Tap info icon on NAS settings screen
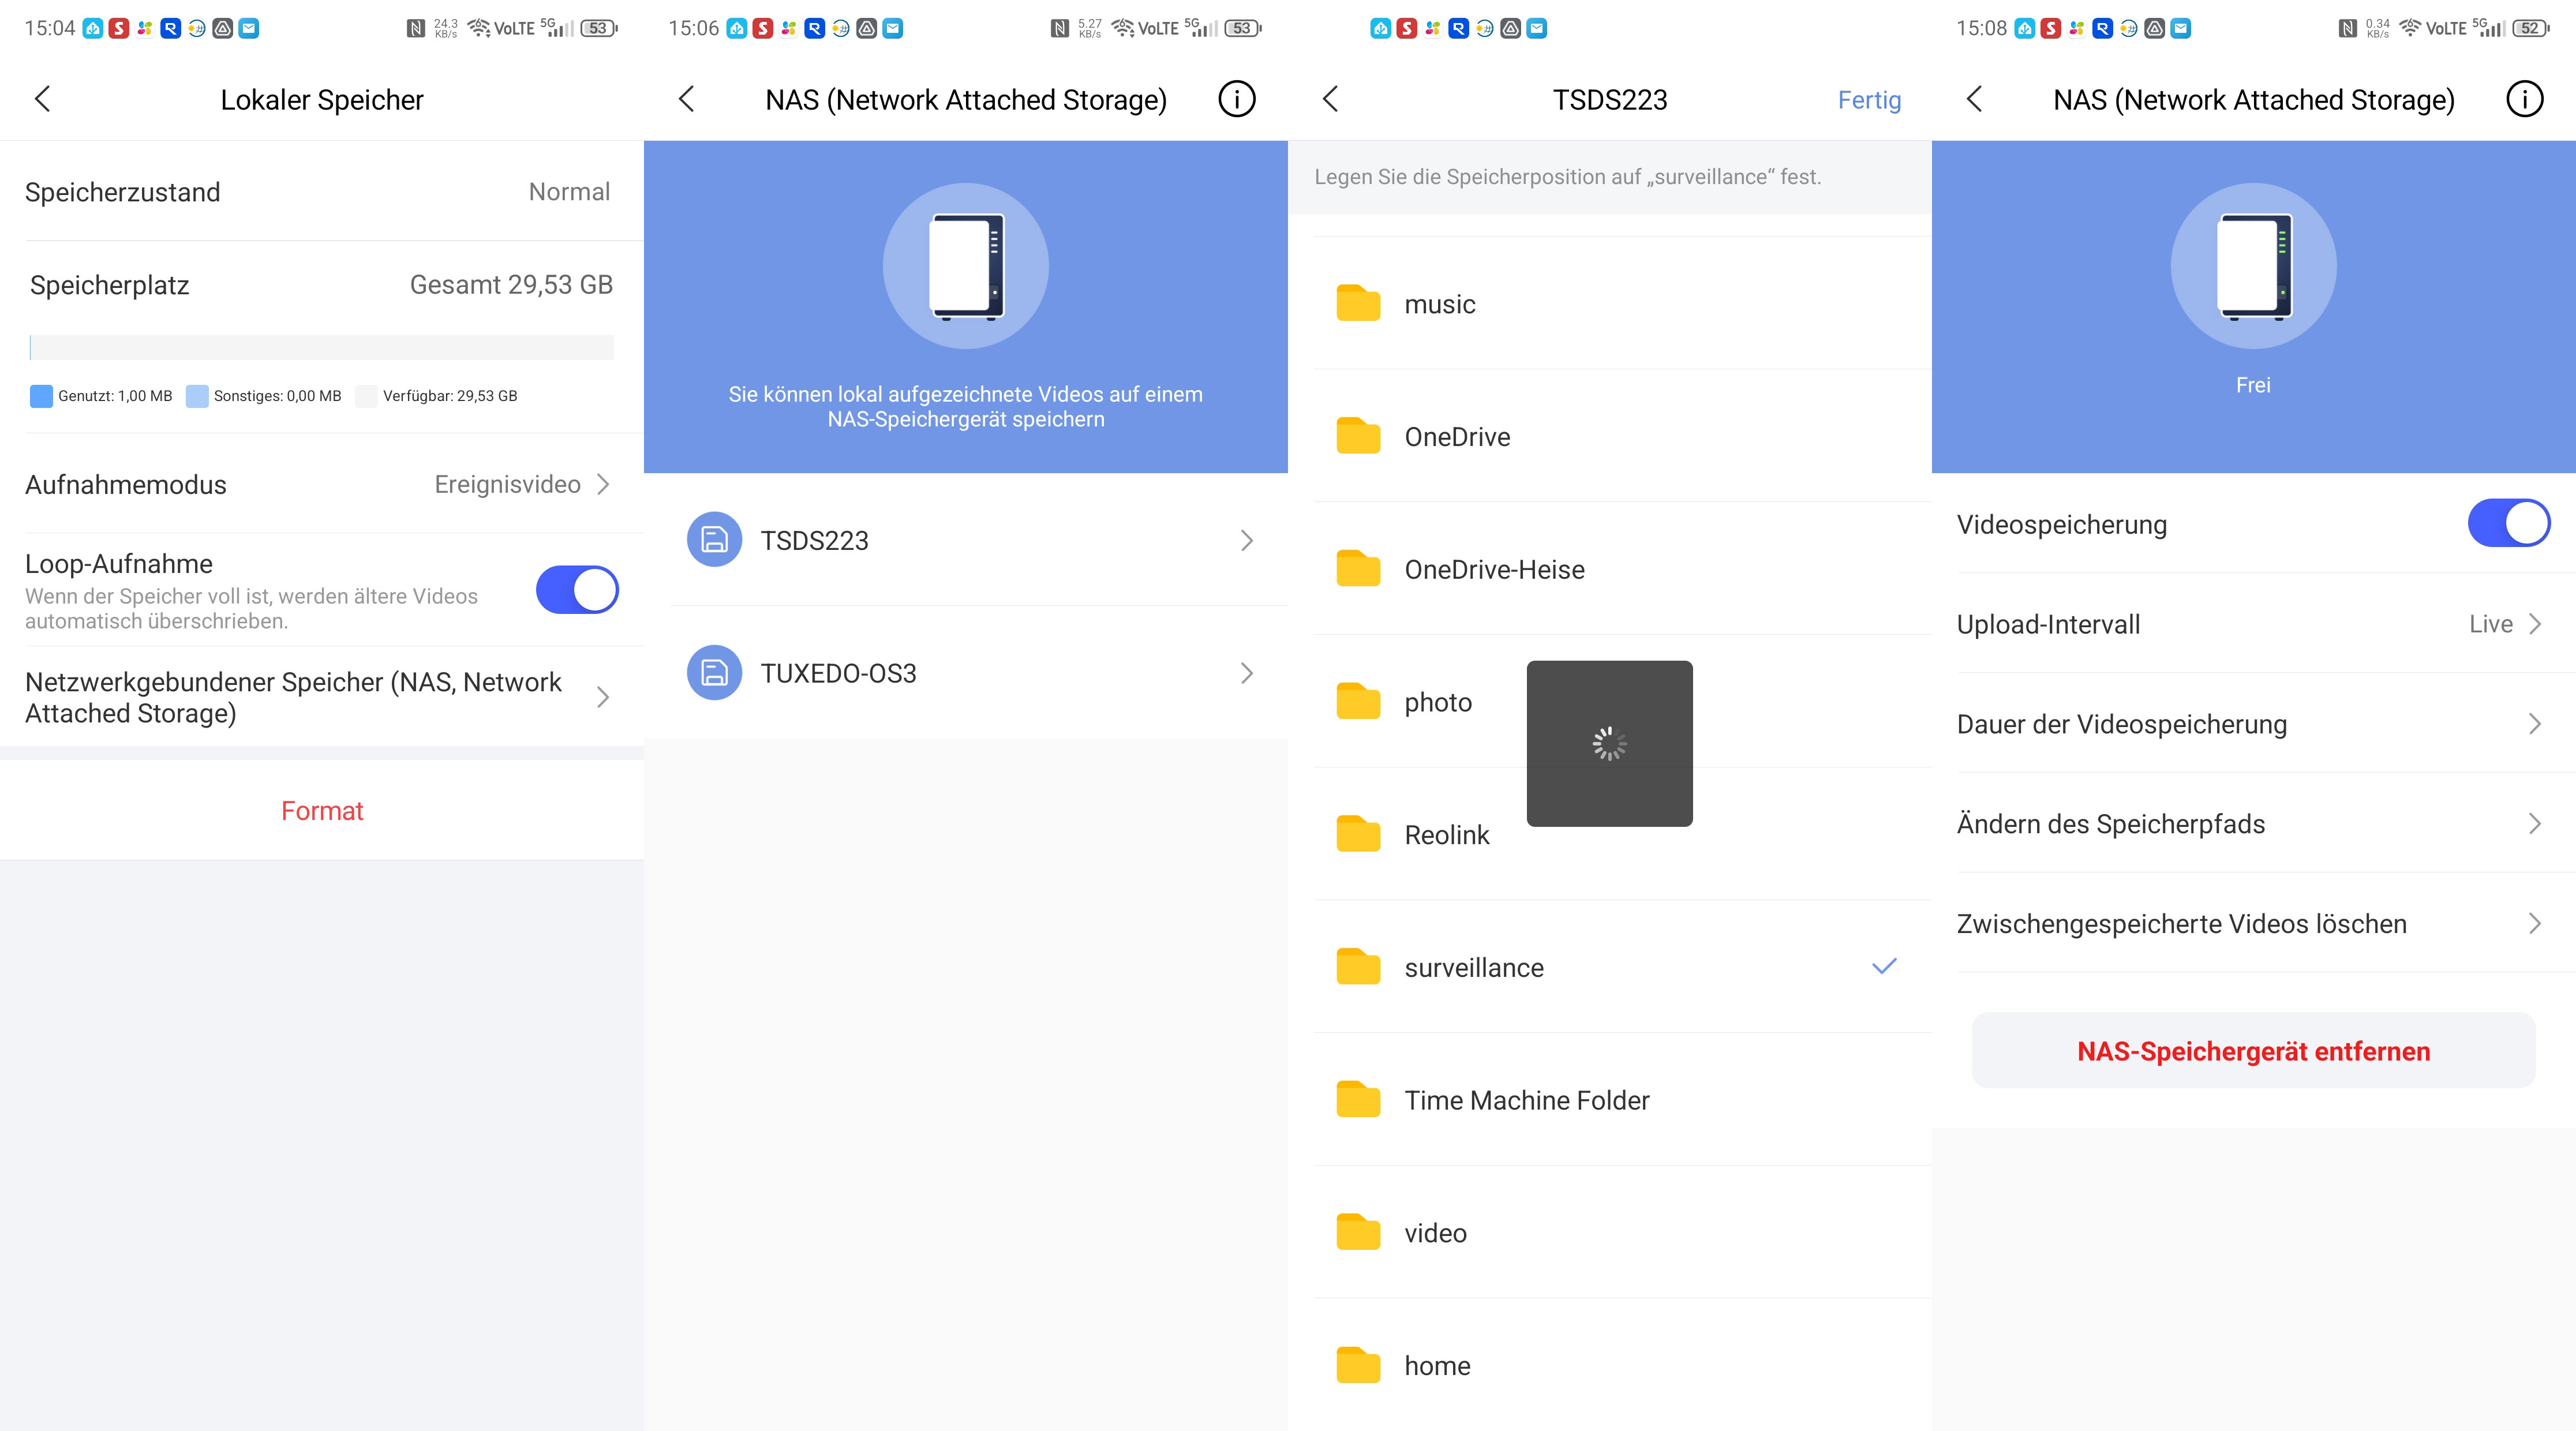The image size is (2576, 1431). [x=2524, y=99]
